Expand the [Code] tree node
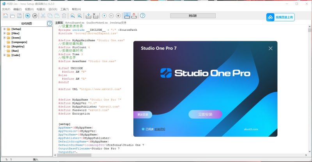Image resolution: width=312 pixels, height=162 pixels. point(4,55)
